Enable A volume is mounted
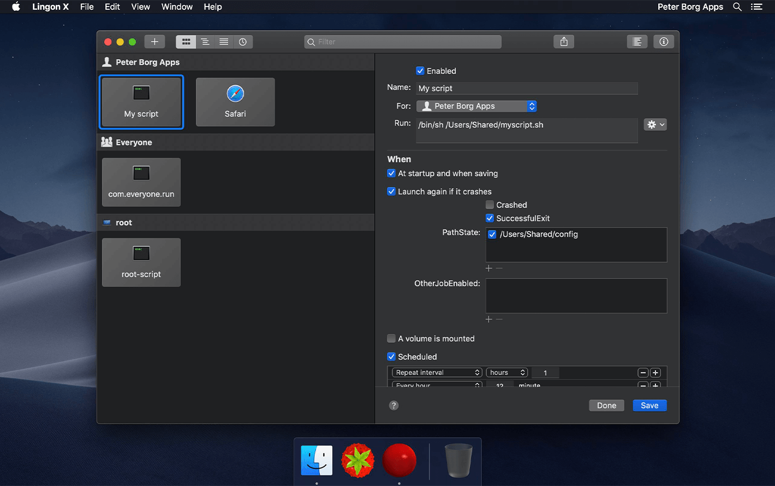This screenshot has width=775, height=486. 391,339
